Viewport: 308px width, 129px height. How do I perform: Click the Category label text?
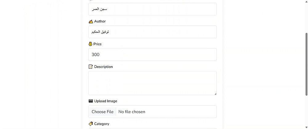102,124
